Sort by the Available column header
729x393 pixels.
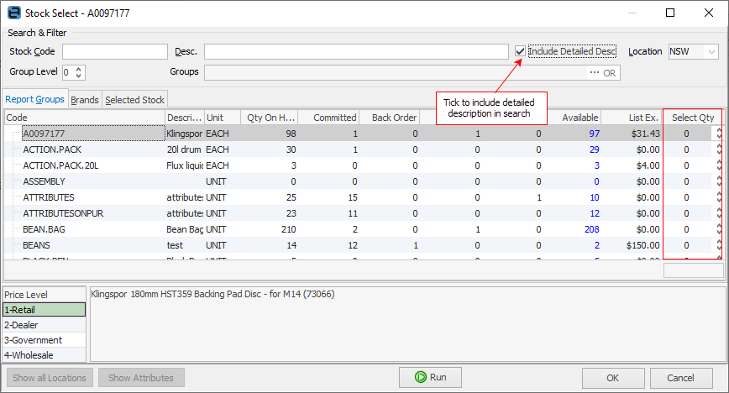580,118
